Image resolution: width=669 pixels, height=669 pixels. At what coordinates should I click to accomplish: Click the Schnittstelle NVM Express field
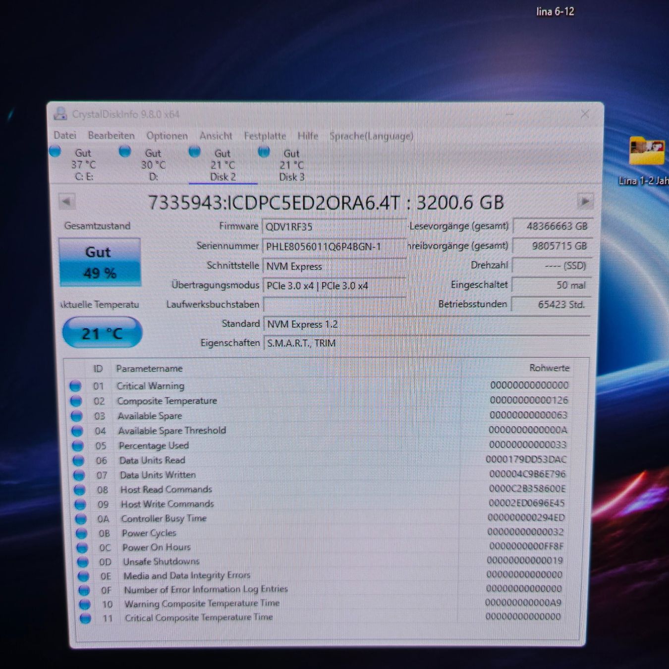[334, 266]
